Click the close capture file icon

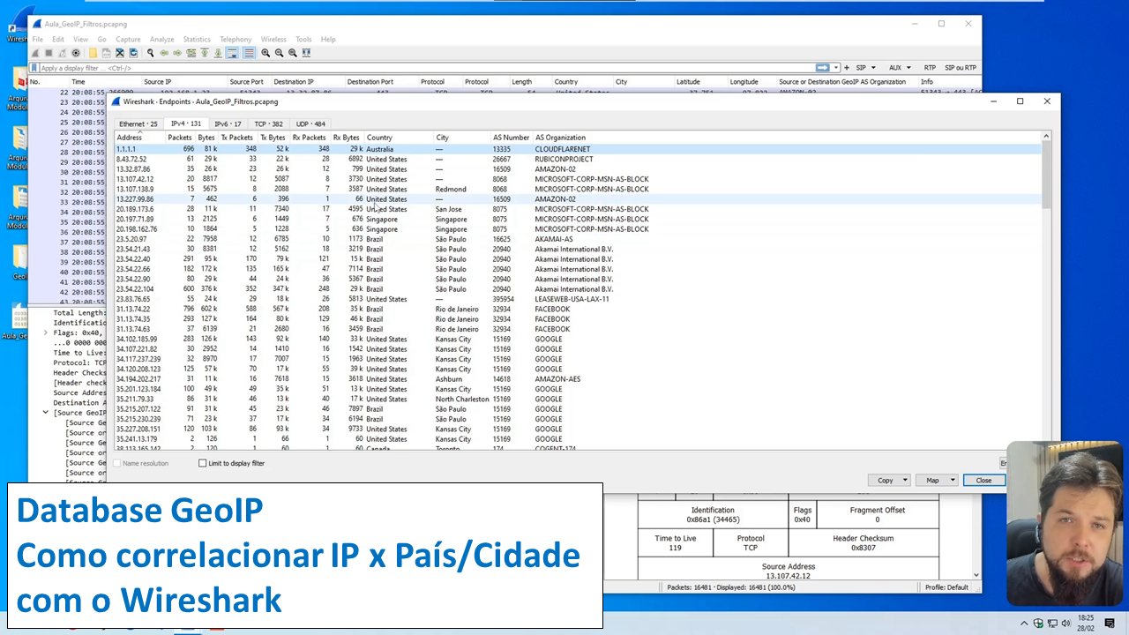(x=120, y=53)
